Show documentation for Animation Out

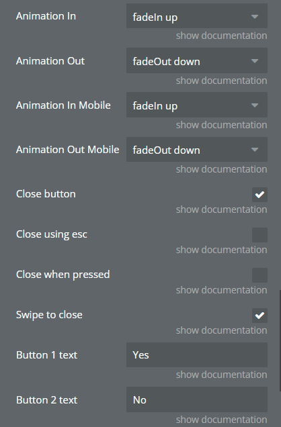[221, 81]
